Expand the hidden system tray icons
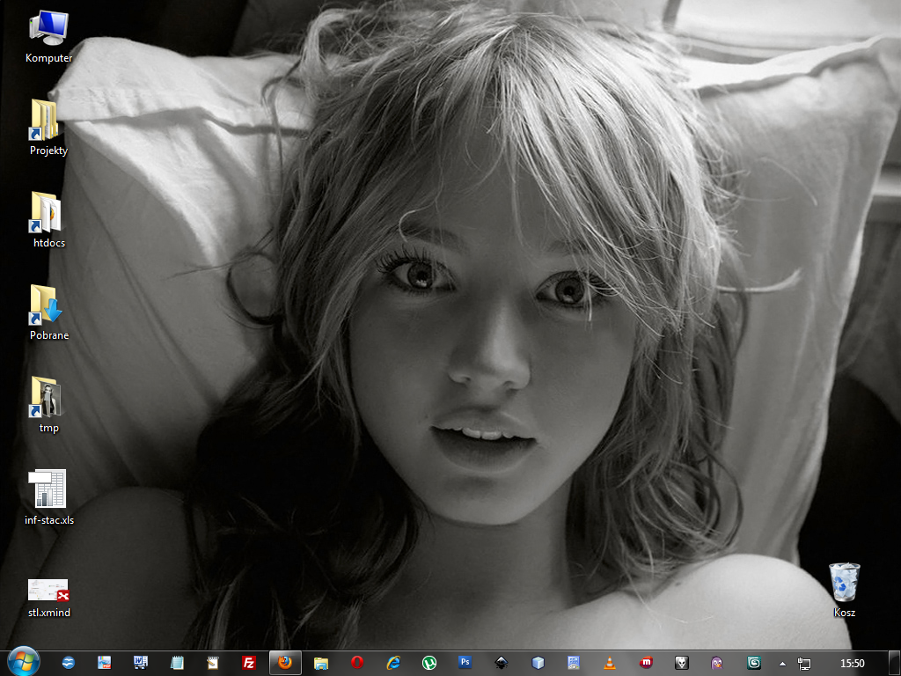 pyautogui.click(x=782, y=664)
